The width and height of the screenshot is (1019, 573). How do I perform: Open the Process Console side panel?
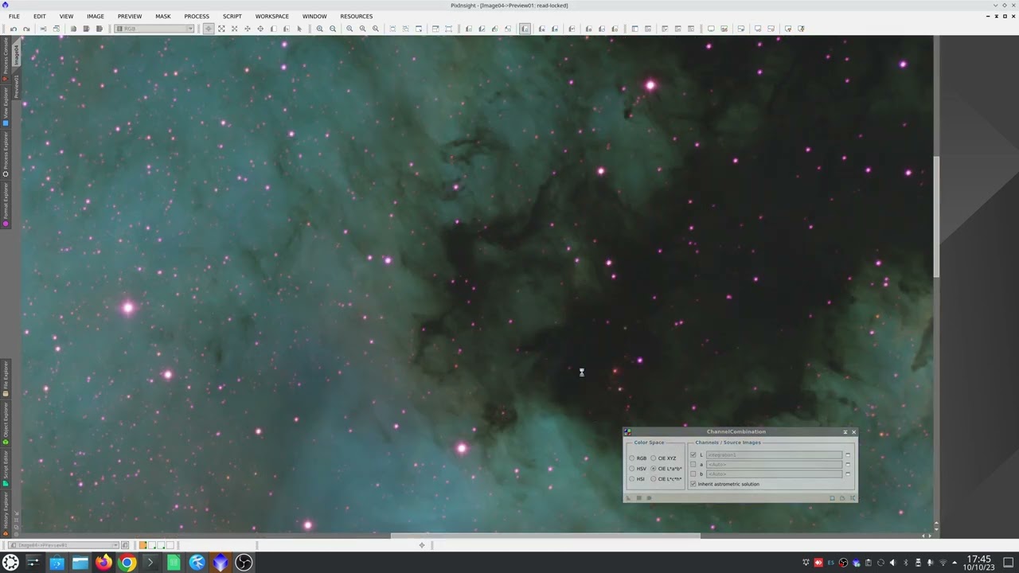tap(6, 60)
